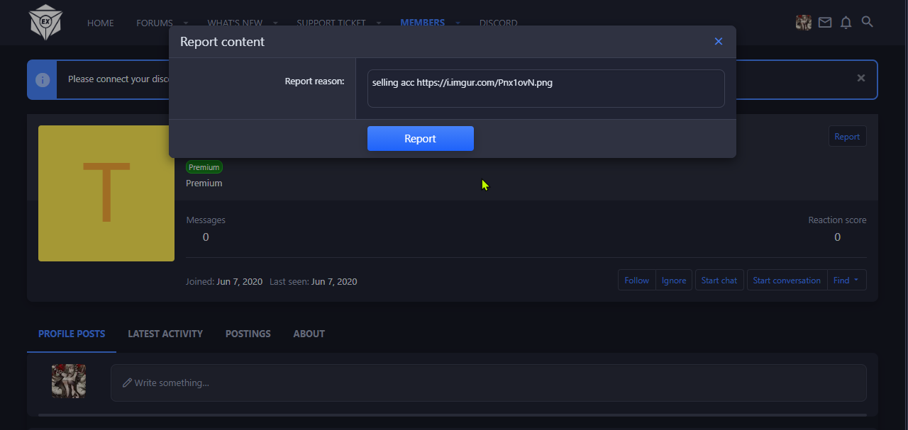The image size is (908, 430).
Task: Click the Report reason text field
Action: coord(545,89)
